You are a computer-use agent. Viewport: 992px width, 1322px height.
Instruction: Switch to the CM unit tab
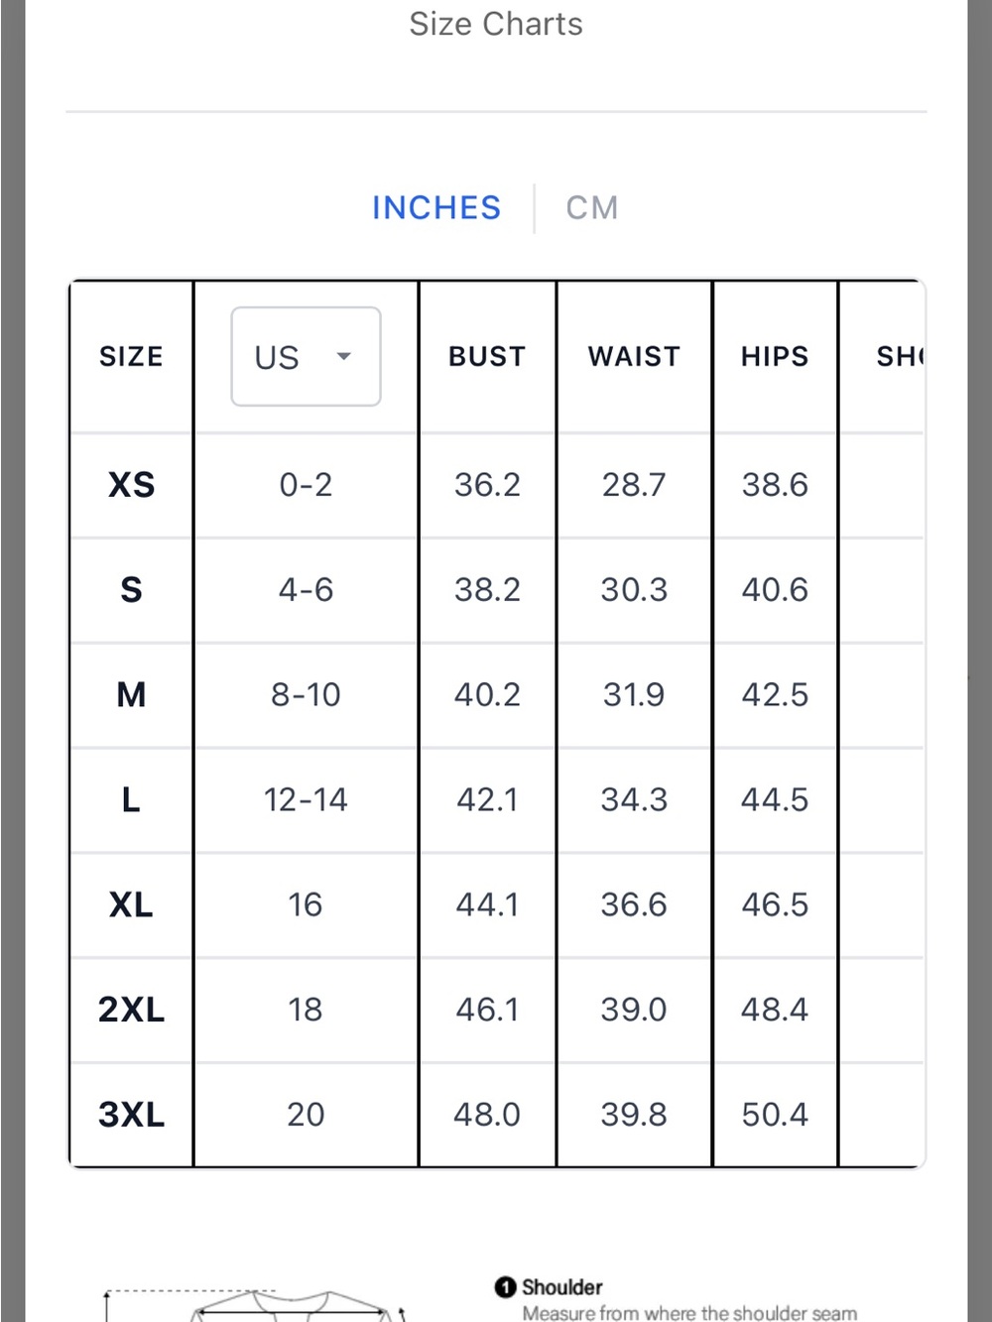[x=592, y=208]
